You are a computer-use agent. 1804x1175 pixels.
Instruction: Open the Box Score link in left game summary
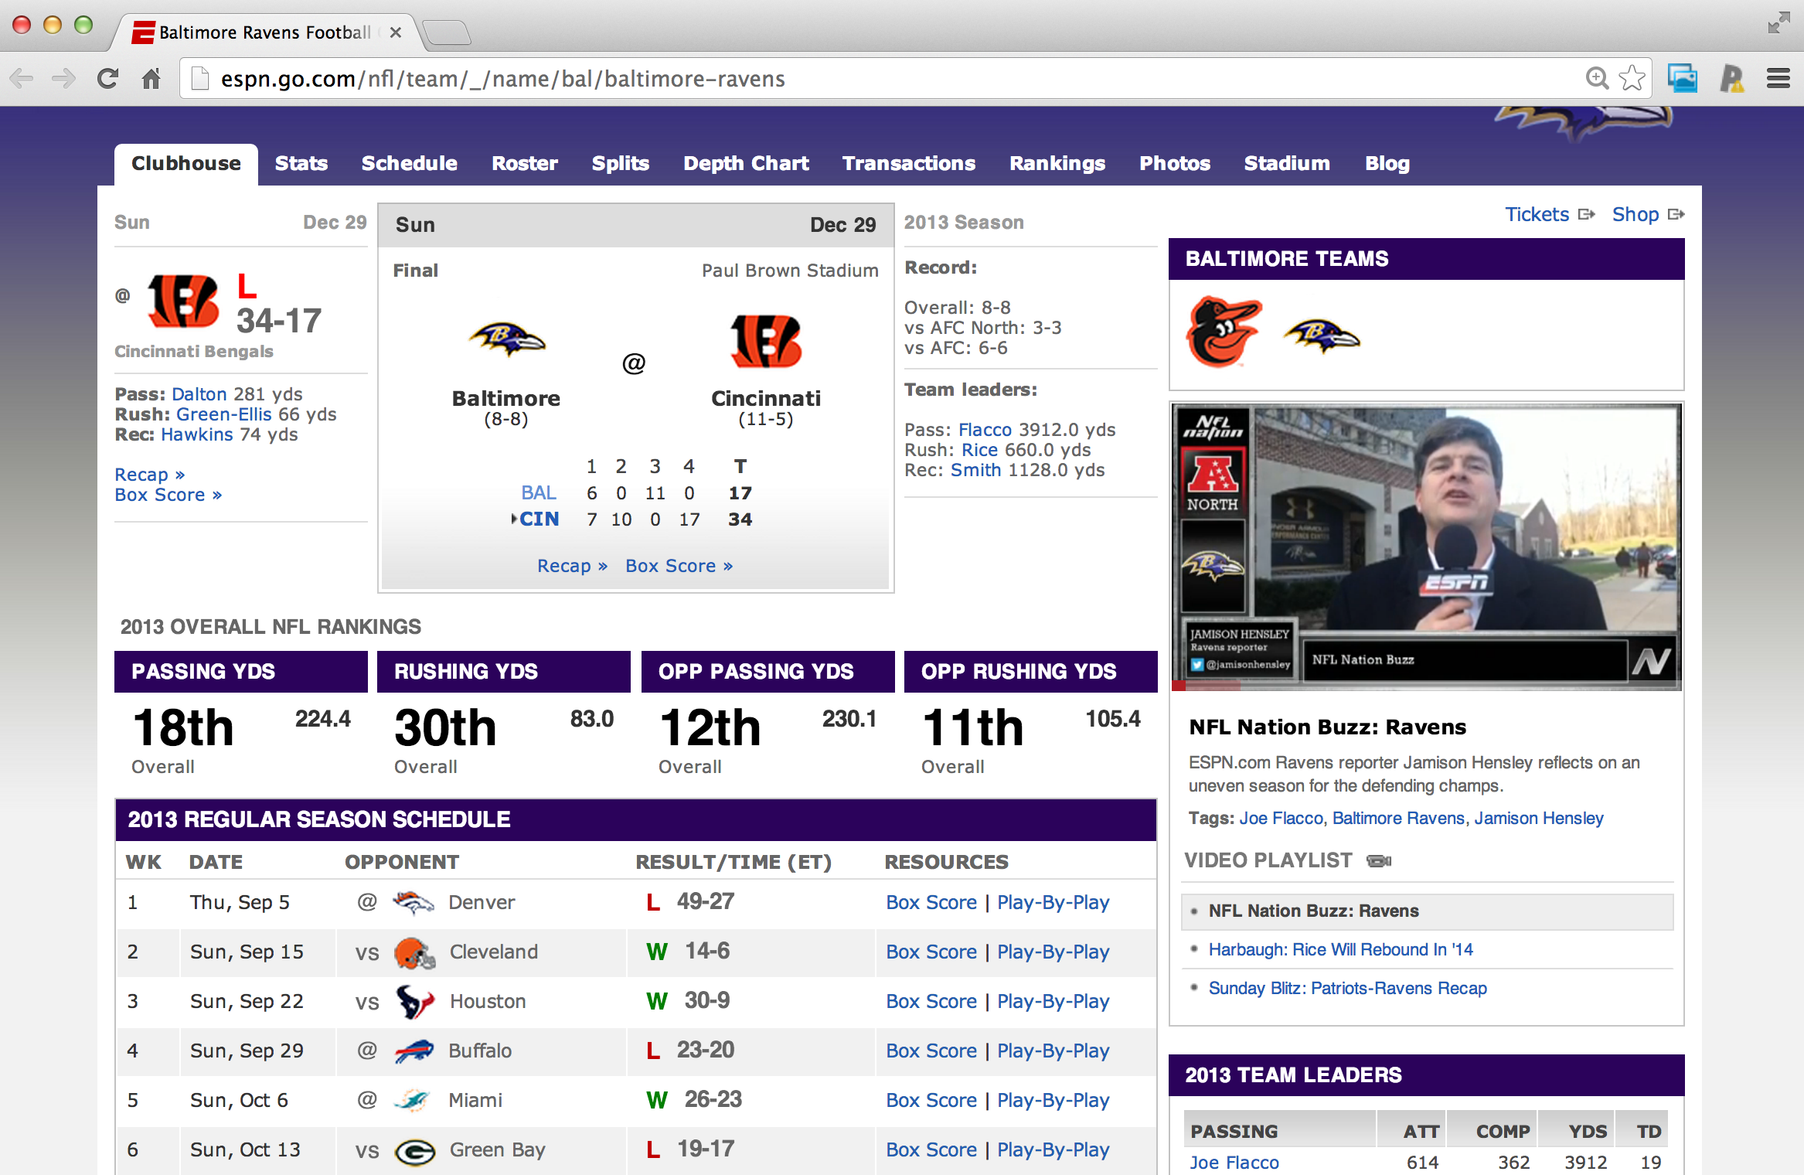click(x=168, y=495)
